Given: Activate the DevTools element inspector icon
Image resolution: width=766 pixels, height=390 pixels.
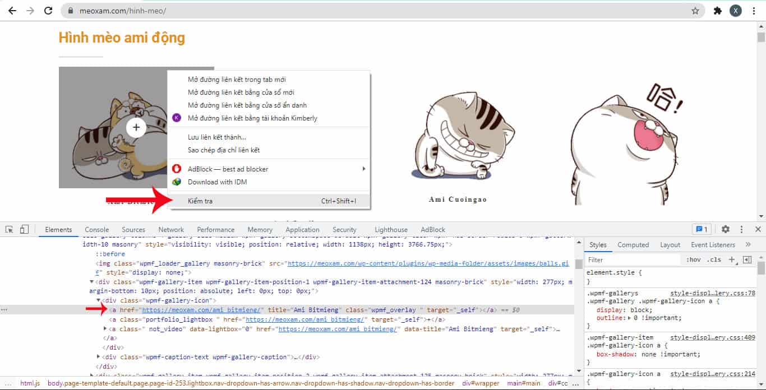Looking at the screenshot, I should (10, 229).
